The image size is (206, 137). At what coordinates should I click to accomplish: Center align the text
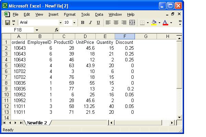(116, 23)
